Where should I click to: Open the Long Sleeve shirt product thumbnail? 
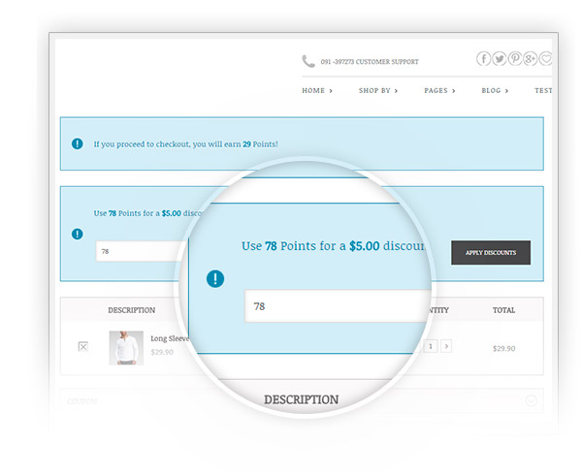click(126, 348)
